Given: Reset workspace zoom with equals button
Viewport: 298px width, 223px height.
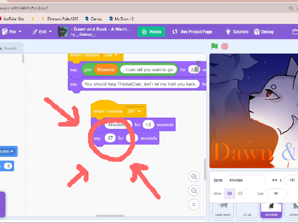Looking at the screenshot, I should click(x=194, y=204).
